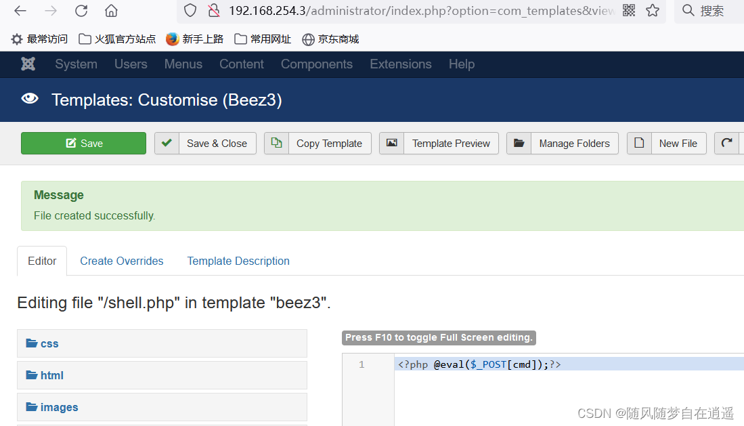Click the eye icon beside Templates title
Viewport: 744px width, 426px height.
pyautogui.click(x=30, y=98)
